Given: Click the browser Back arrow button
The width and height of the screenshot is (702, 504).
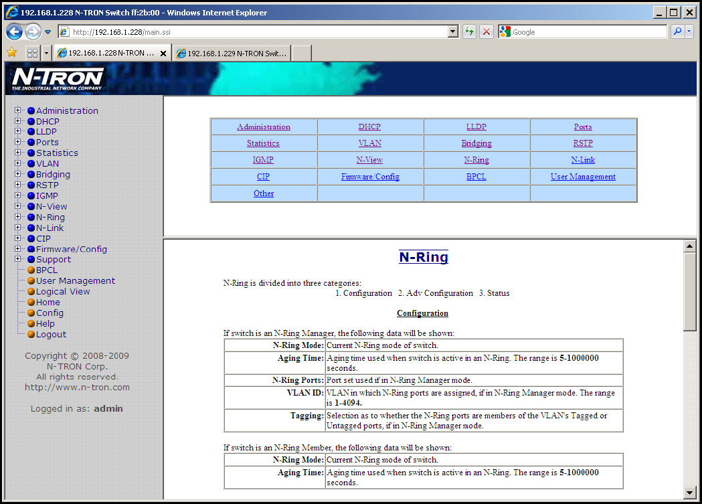Looking at the screenshot, I should [x=14, y=31].
